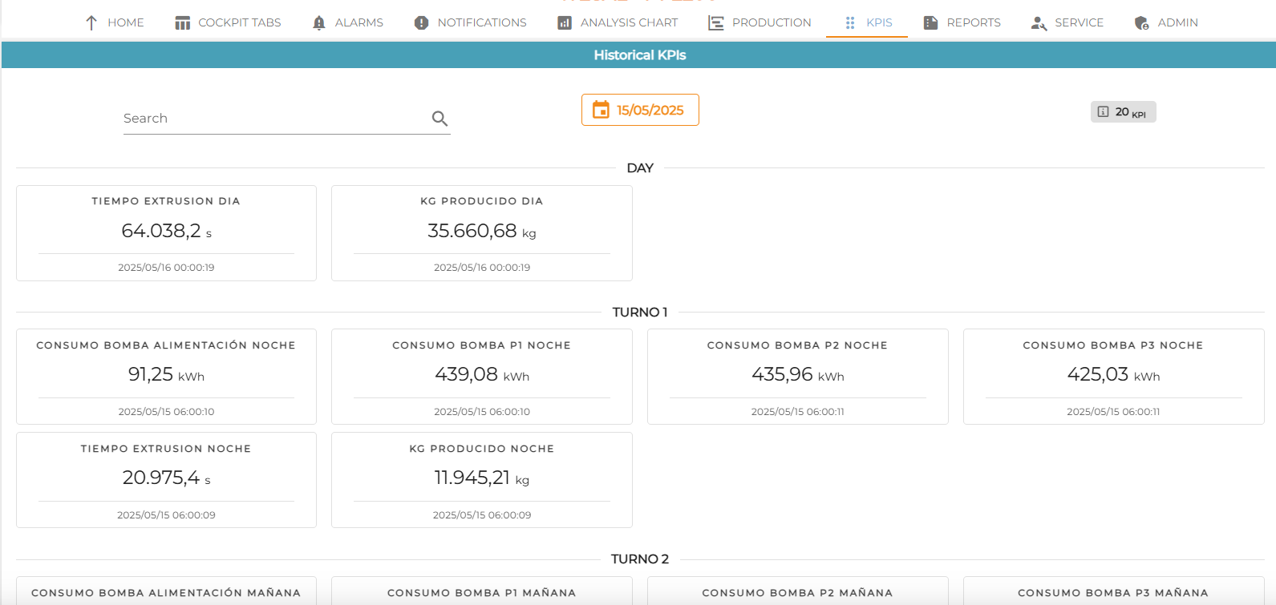Click the Production gantt icon

[716, 23]
